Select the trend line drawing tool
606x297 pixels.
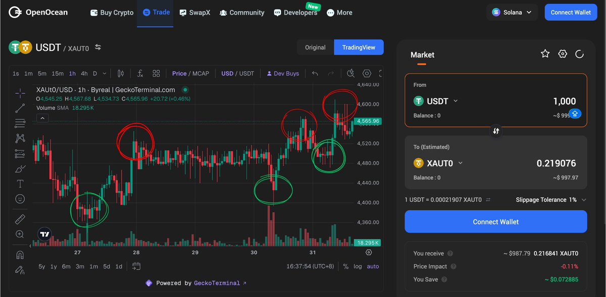(x=20, y=108)
